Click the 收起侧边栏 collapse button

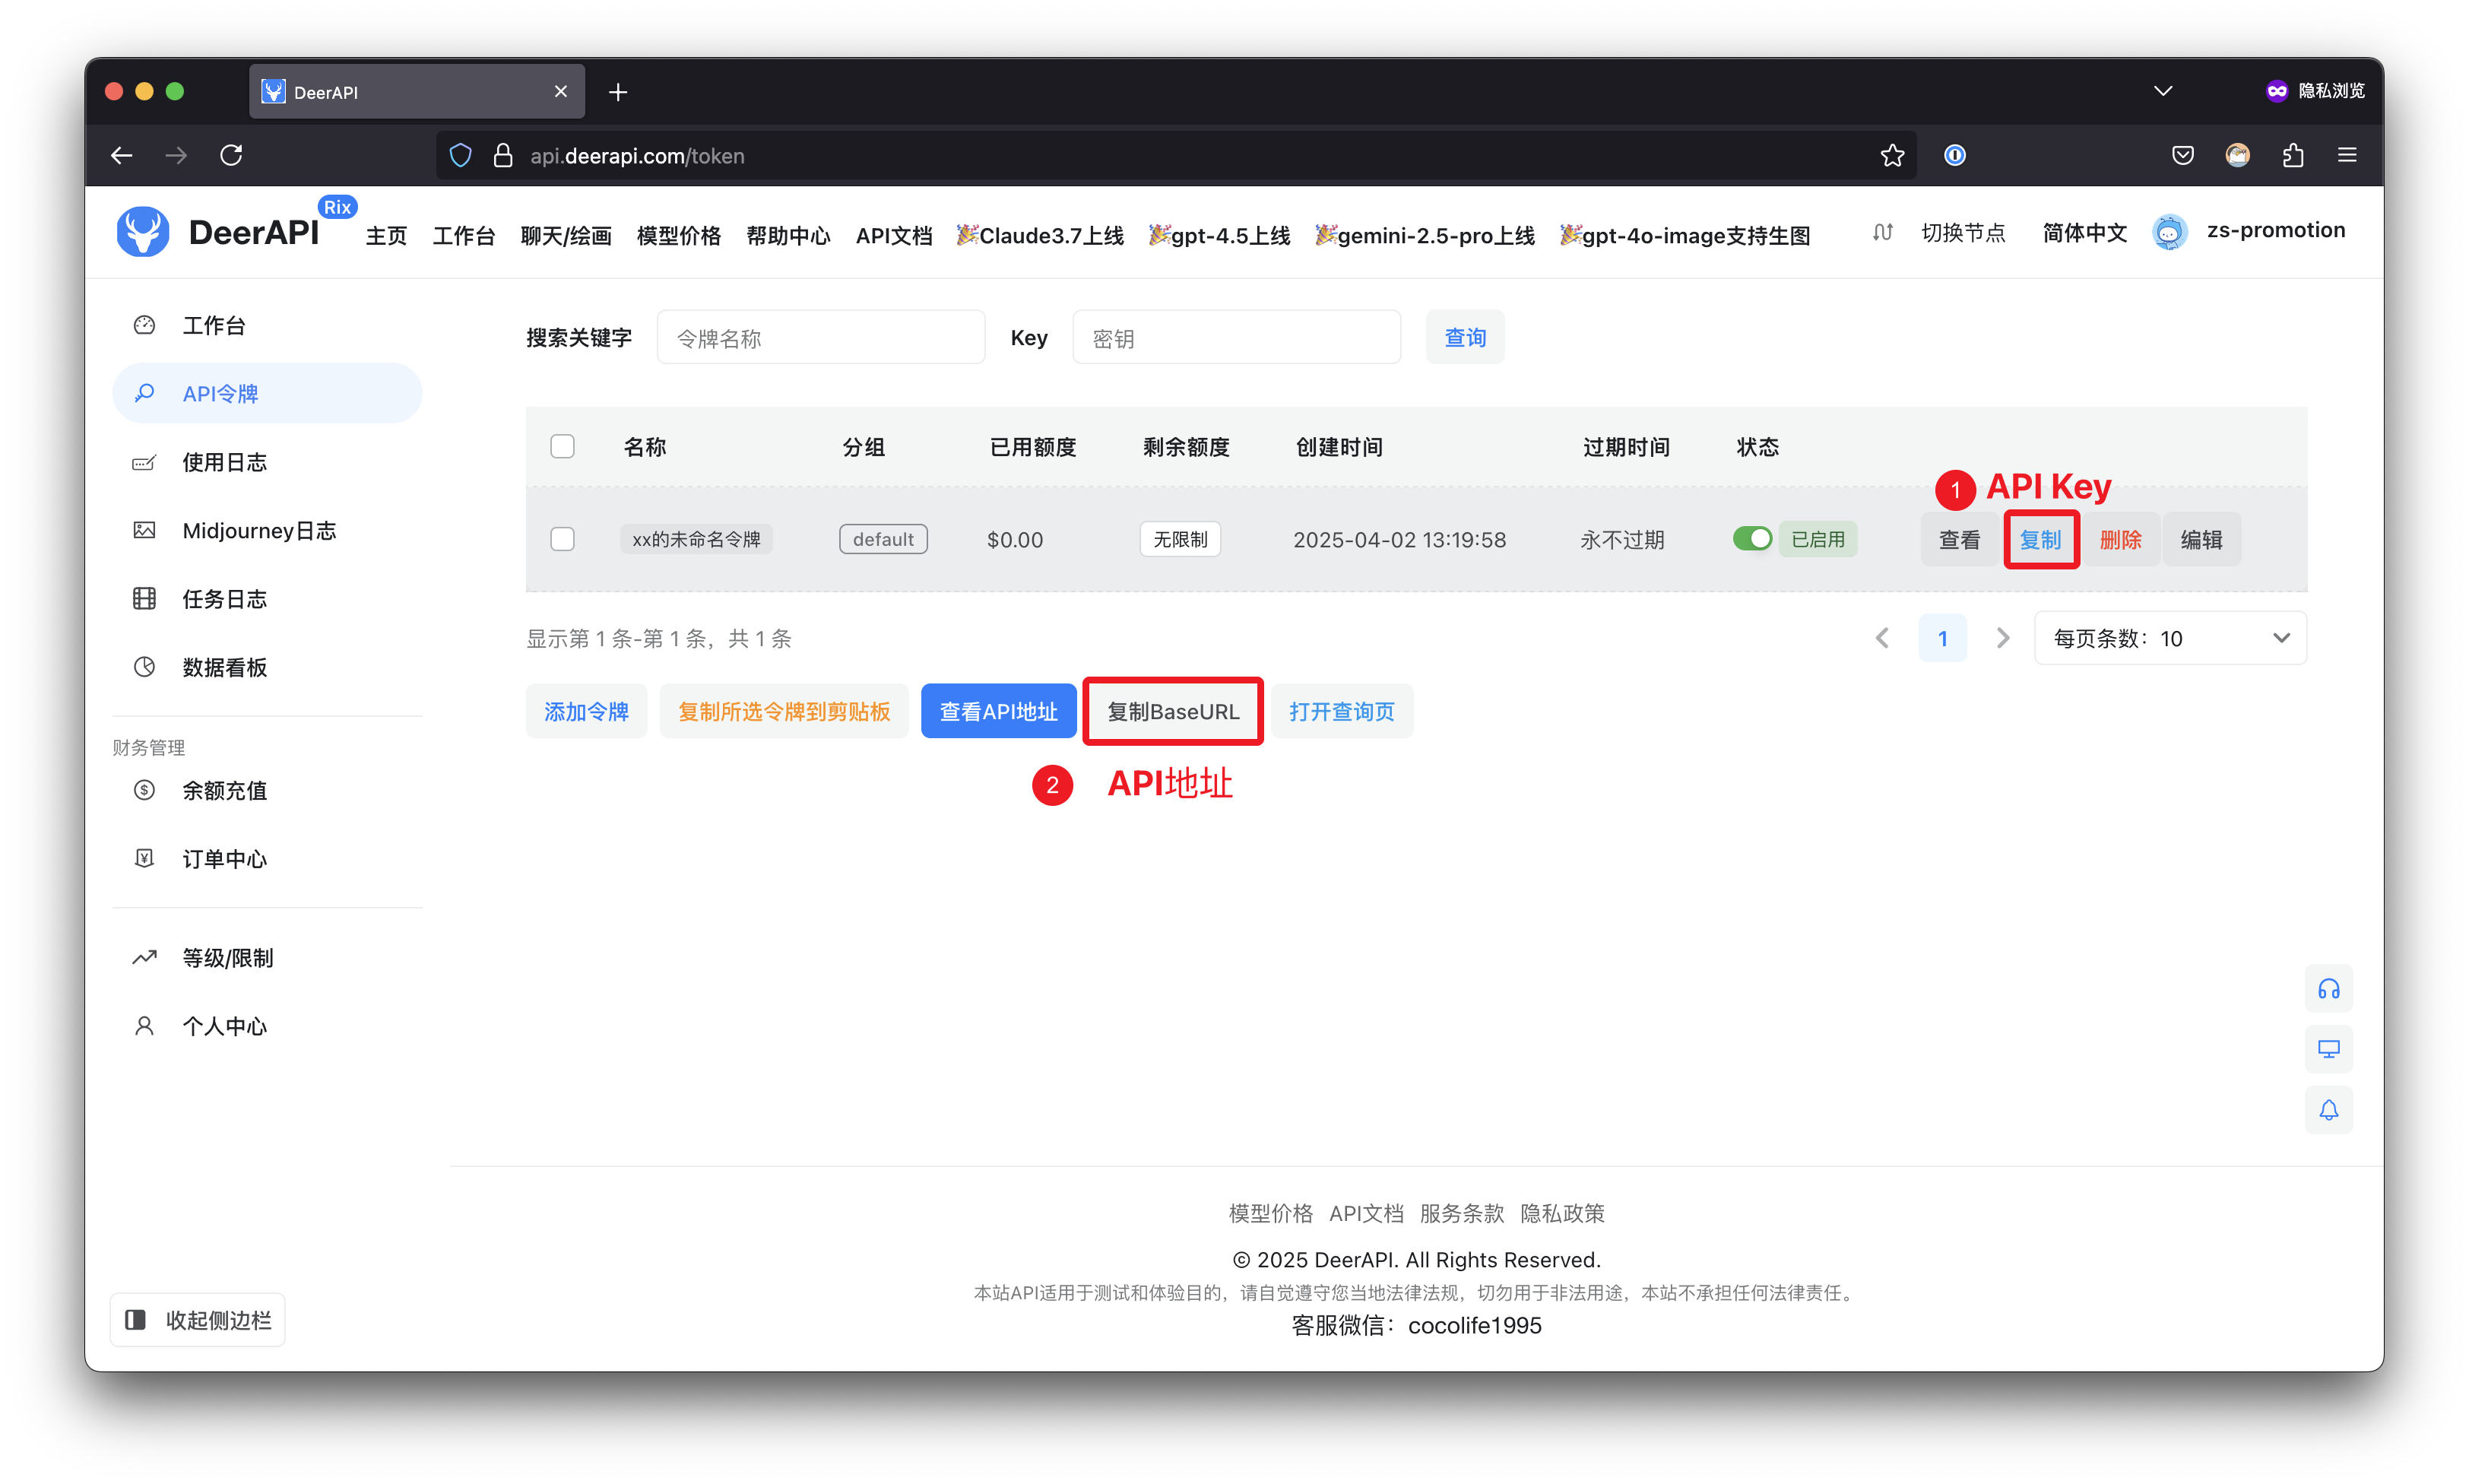[198, 1320]
